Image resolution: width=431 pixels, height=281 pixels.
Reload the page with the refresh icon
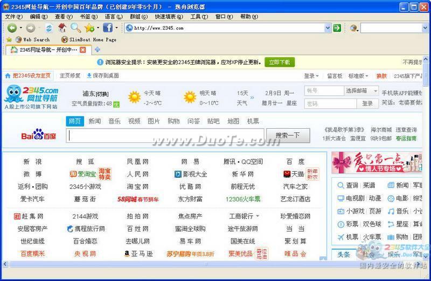(x=49, y=28)
